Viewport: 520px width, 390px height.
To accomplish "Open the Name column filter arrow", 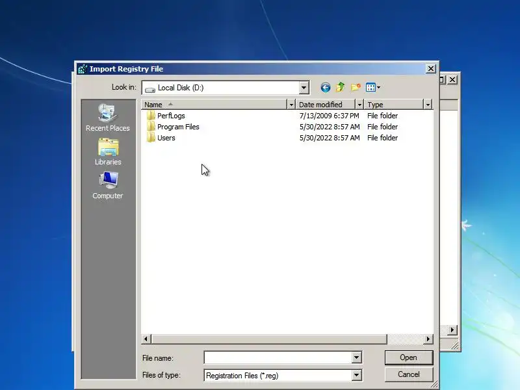I will click(x=291, y=105).
